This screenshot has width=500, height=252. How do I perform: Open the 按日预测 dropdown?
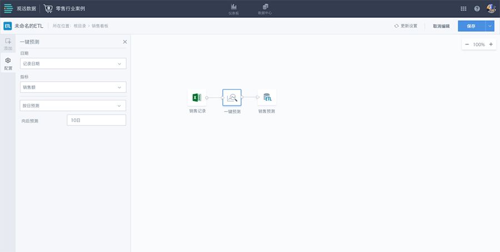tap(73, 105)
